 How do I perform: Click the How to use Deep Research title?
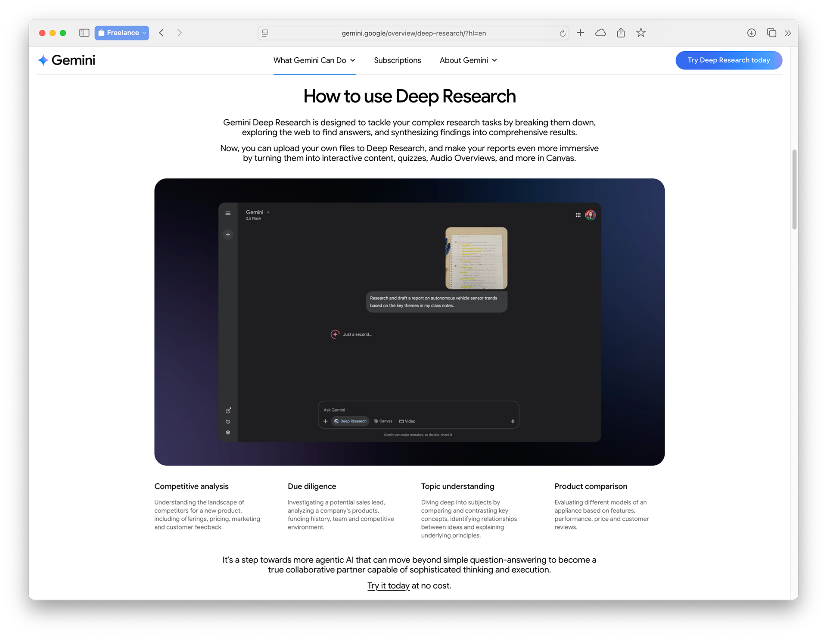[x=409, y=96]
